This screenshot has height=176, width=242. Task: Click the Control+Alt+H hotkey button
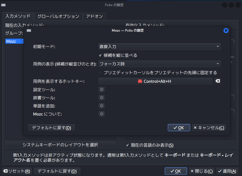pos(155,81)
